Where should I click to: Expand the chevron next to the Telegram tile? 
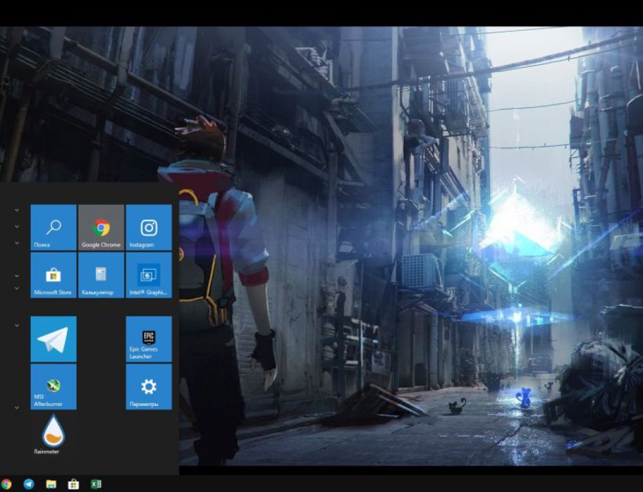(x=17, y=326)
